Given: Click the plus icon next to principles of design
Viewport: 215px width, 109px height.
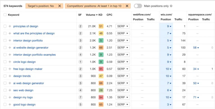Looking at the screenshot, I should 10,26.
